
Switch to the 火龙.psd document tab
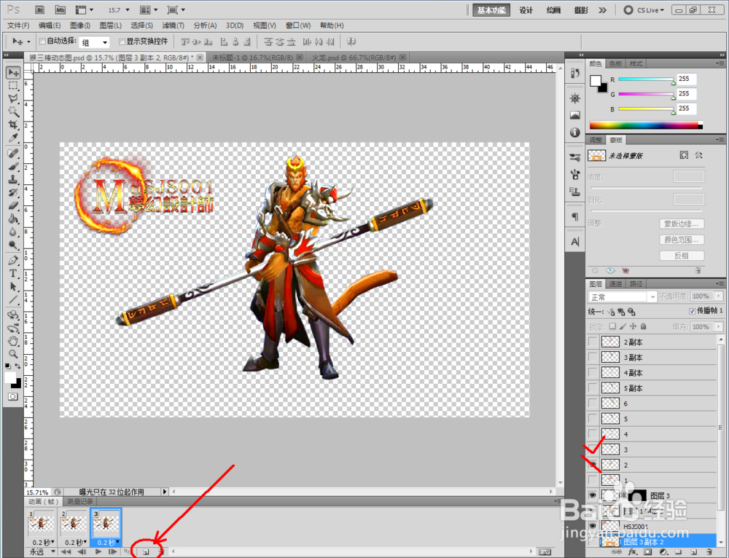[x=354, y=58]
